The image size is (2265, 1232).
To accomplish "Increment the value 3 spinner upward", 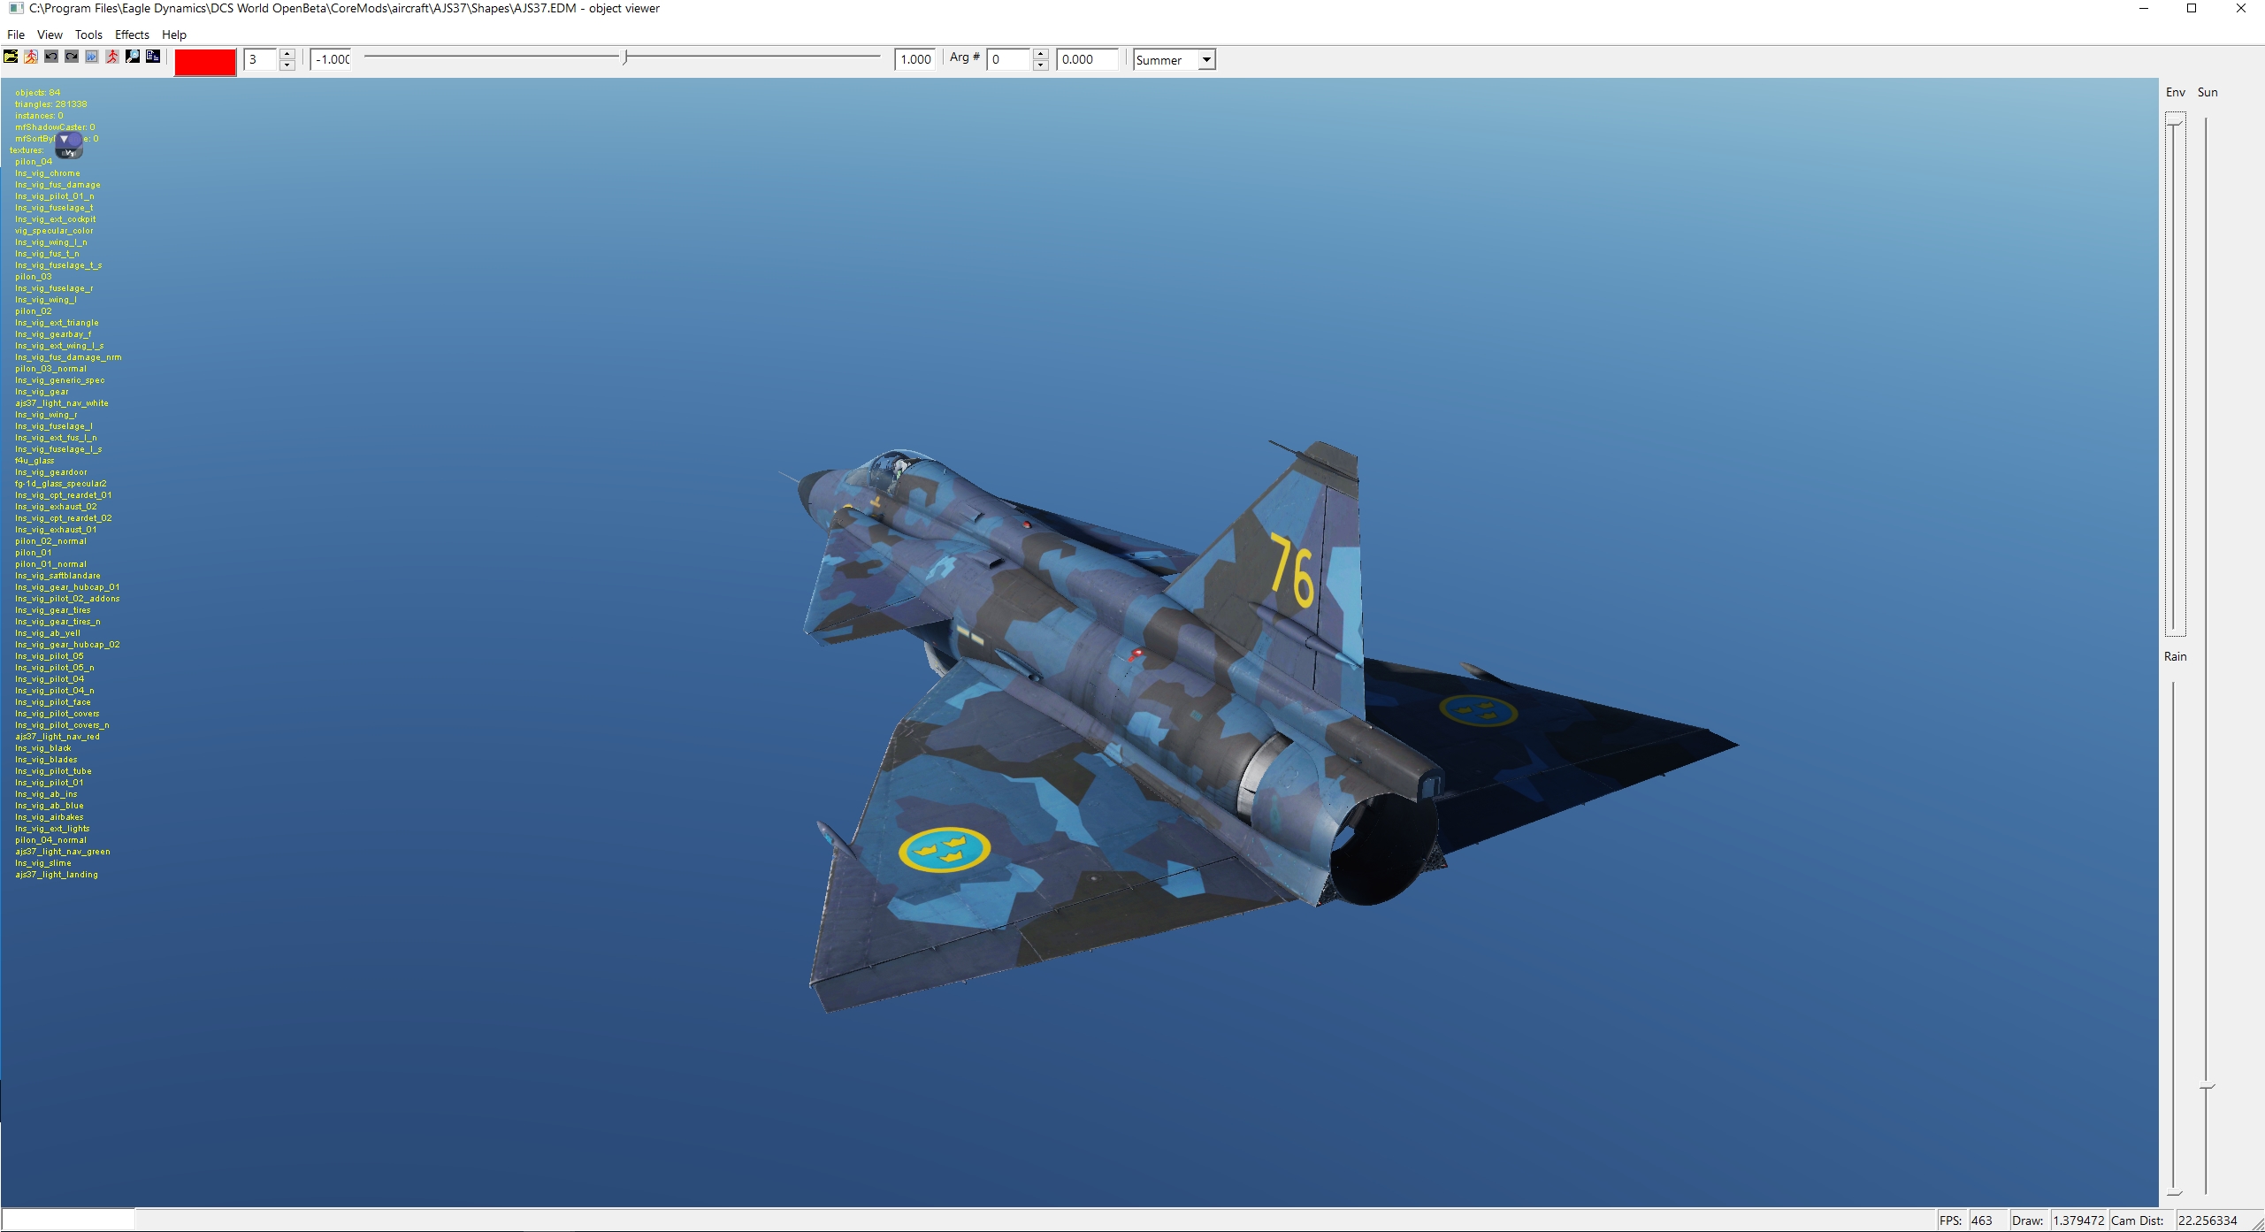I will click(287, 54).
